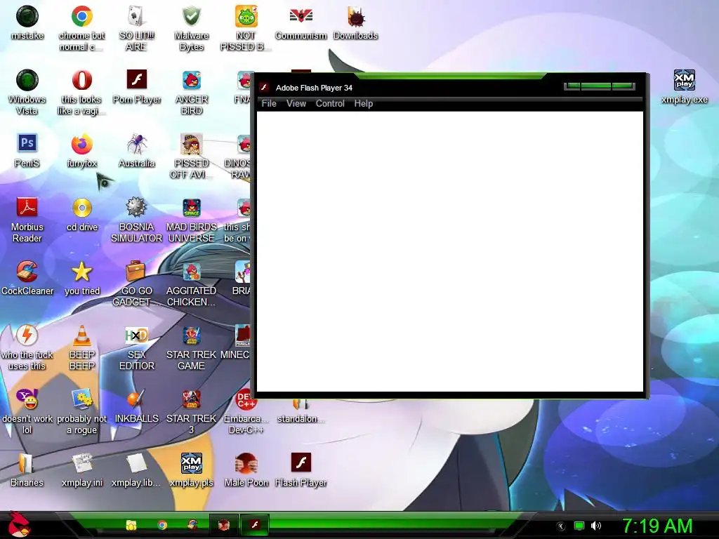
Task: Launch the BOSNIA SIMULATOR mine icon
Action: click(137, 219)
